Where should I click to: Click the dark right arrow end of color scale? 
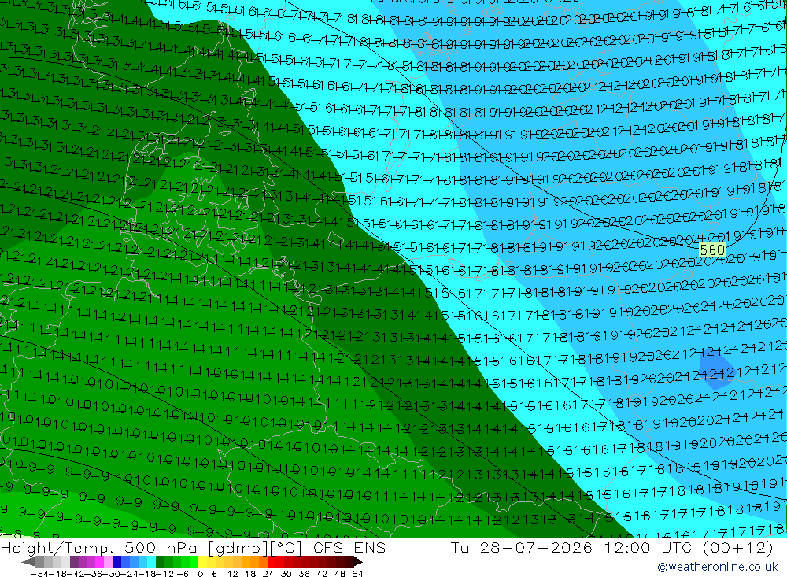357,562
